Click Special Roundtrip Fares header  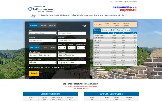pyautogui.click(x=50, y=94)
